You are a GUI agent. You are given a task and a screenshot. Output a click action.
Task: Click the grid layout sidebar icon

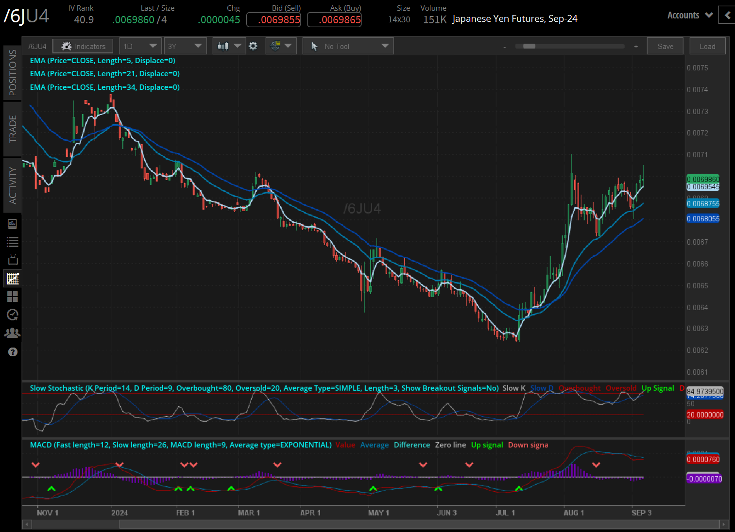pos(13,297)
